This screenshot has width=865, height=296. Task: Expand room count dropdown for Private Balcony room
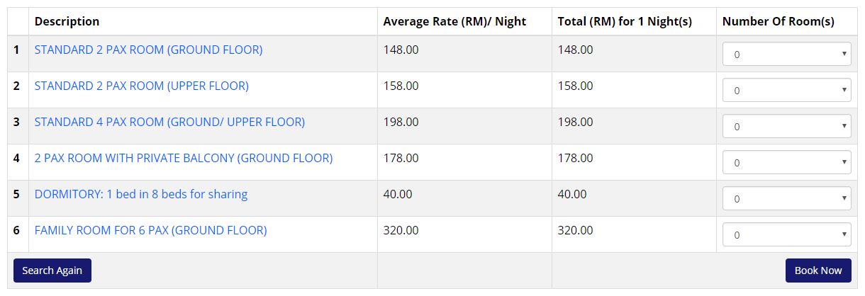[786, 162]
